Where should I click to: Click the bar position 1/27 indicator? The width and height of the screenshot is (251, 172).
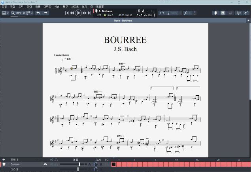[x=99, y=15]
